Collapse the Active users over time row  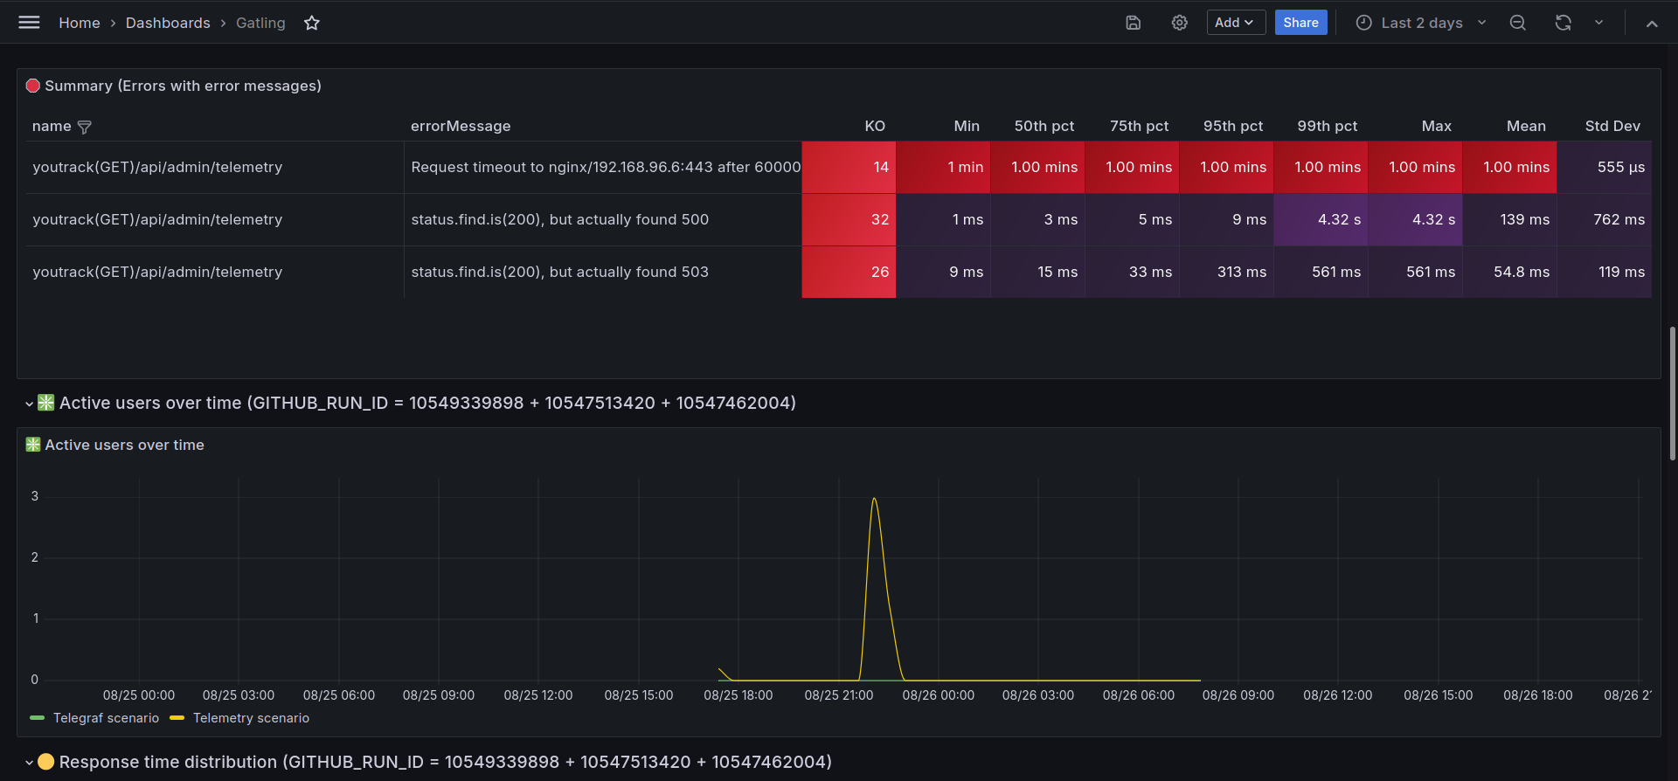click(x=29, y=404)
